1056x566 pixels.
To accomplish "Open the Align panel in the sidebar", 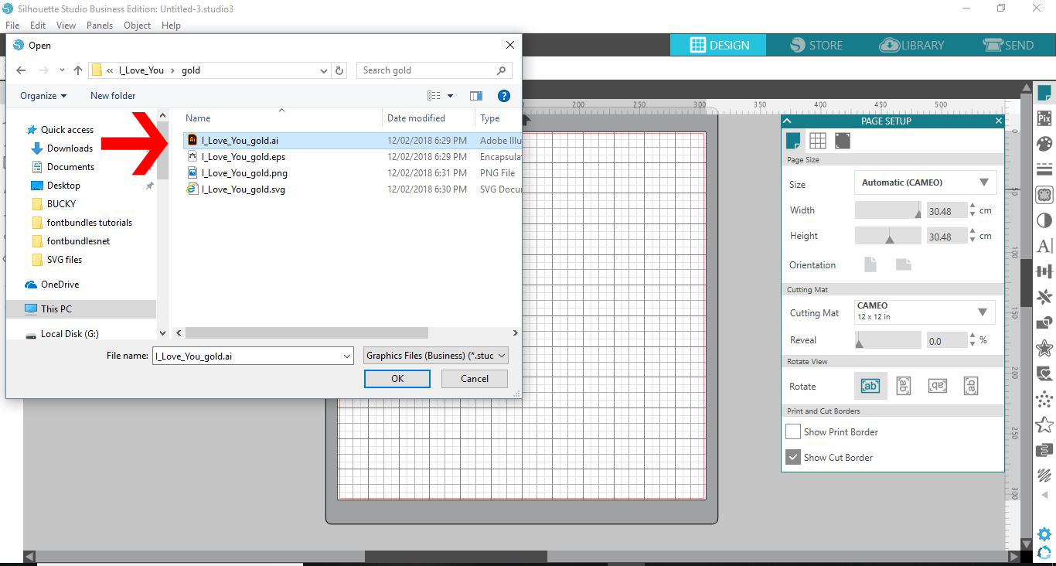I will point(1044,271).
